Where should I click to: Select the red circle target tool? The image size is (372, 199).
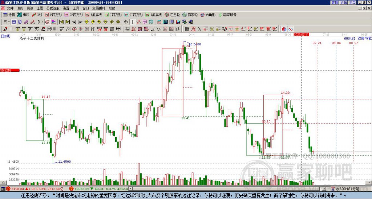(74, 29)
